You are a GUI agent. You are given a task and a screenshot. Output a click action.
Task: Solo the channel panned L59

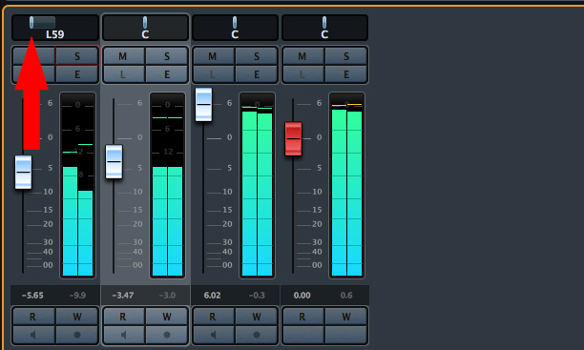tap(77, 56)
